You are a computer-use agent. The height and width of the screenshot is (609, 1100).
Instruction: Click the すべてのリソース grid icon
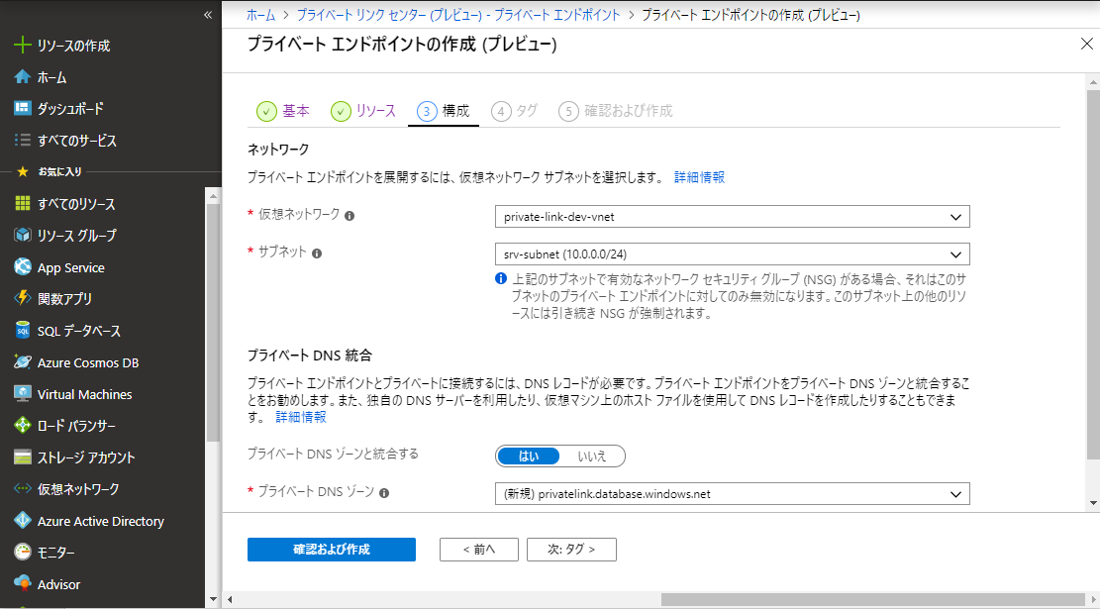click(23, 203)
